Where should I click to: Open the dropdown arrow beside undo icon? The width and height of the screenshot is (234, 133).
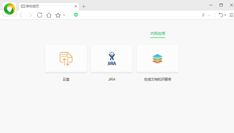[x=225, y=15]
